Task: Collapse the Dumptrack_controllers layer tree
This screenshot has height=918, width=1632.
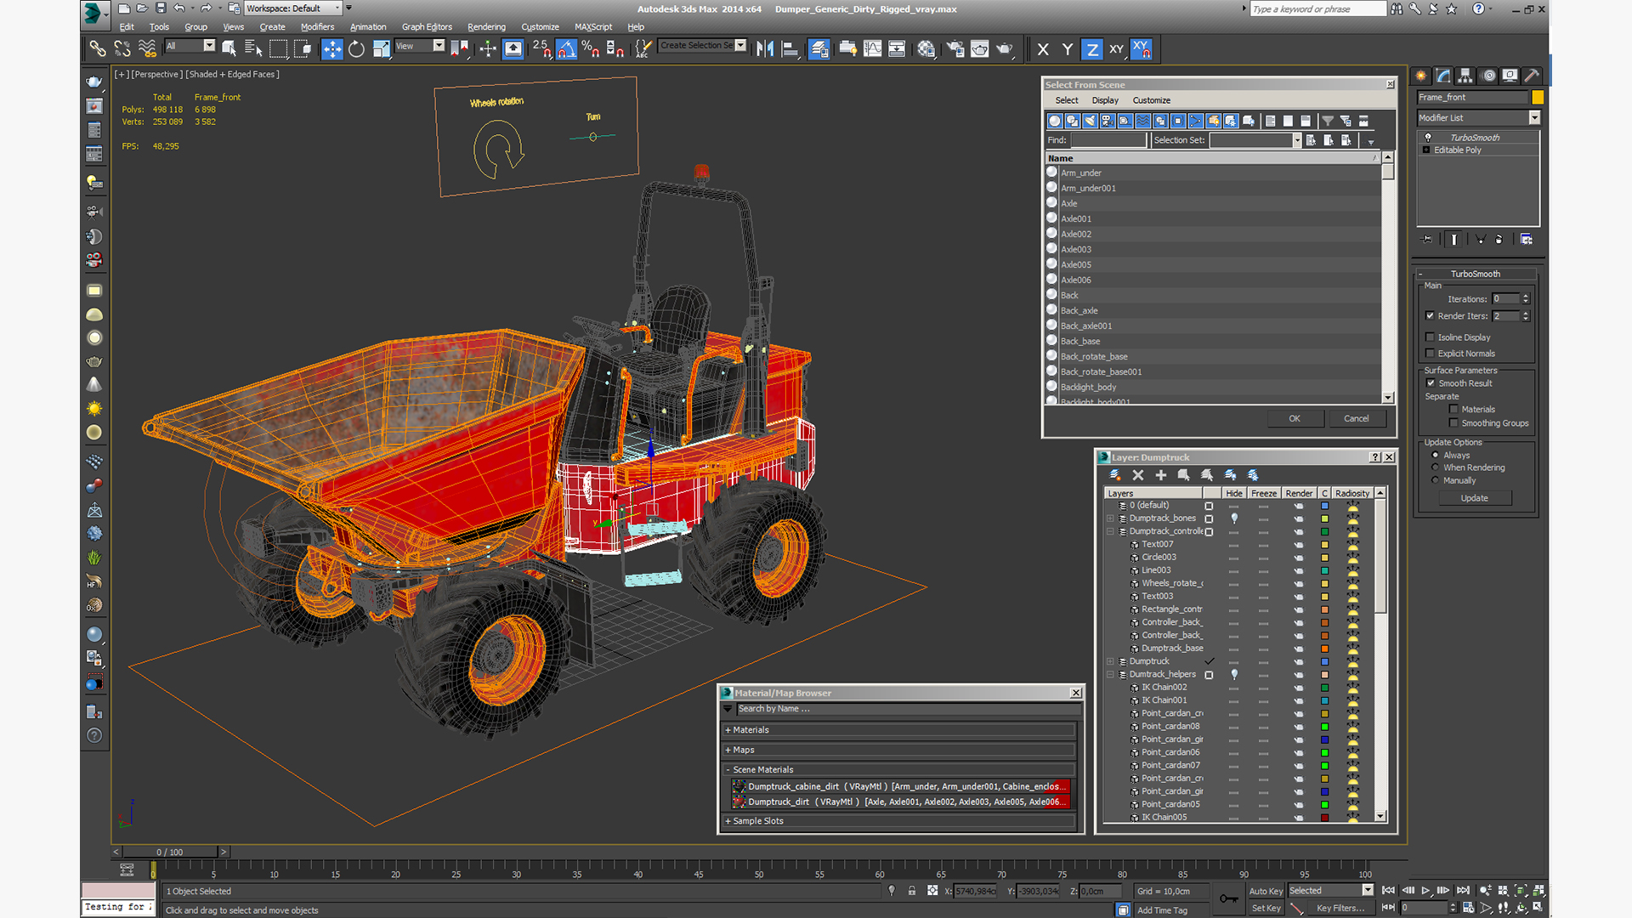Action: (x=1110, y=532)
